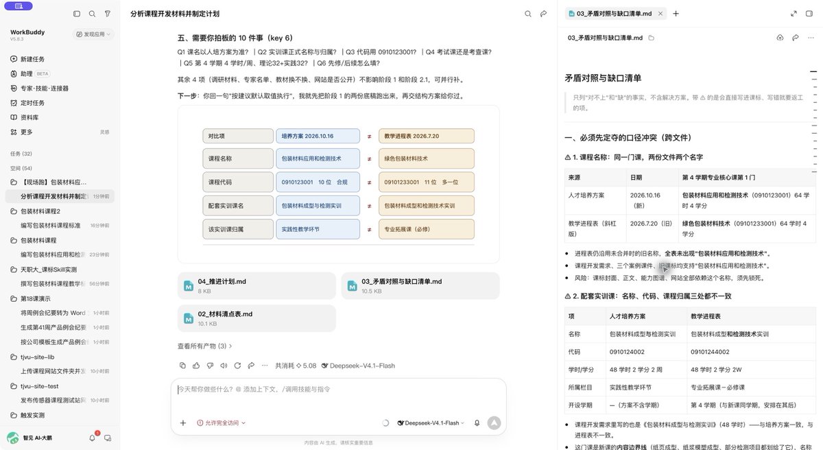
Task: Select the 任务 (32) section header
Action: pyautogui.click(x=21, y=154)
